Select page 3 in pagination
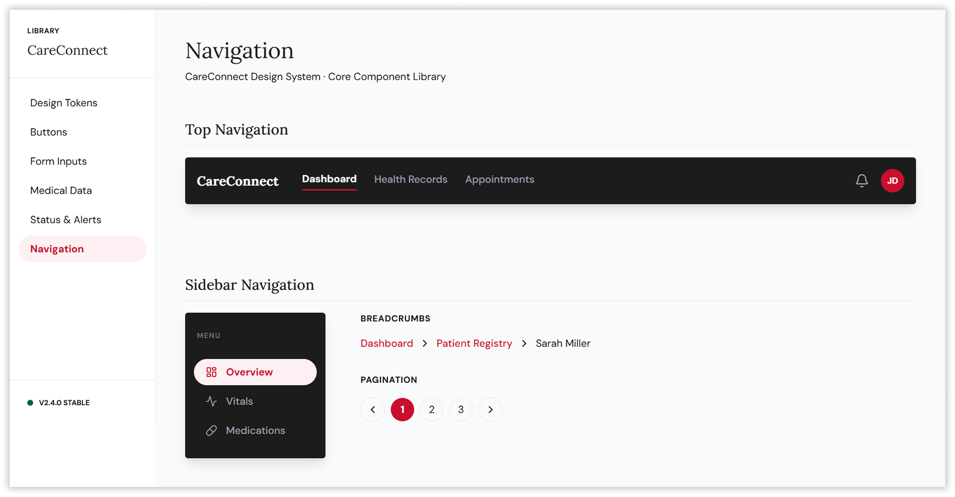The height and width of the screenshot is (497, 955). pyautogui.click(x=460, y=409)
